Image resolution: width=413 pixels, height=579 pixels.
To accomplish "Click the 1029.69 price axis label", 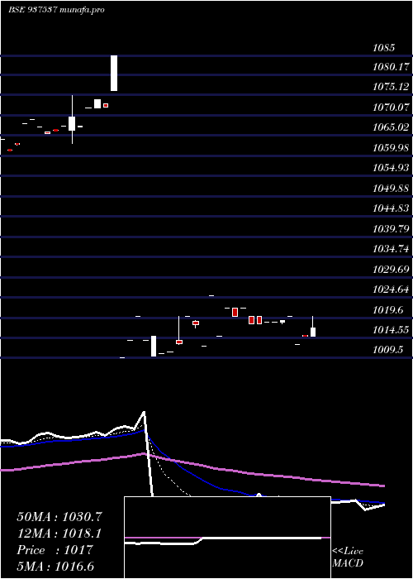I will pyautogui.click(x=392, y=270).
